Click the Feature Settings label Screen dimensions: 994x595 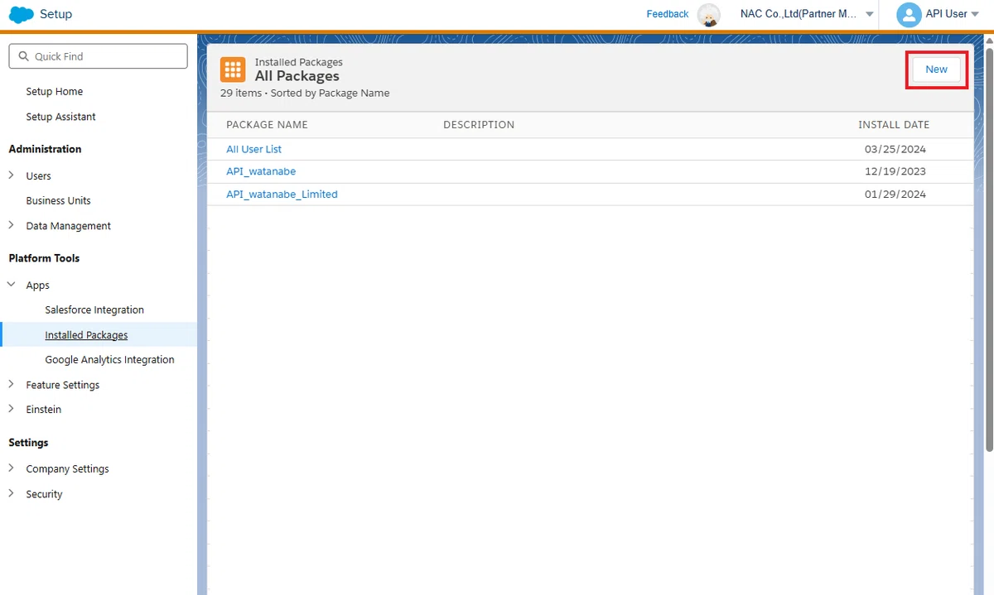(x=62, y=385)
